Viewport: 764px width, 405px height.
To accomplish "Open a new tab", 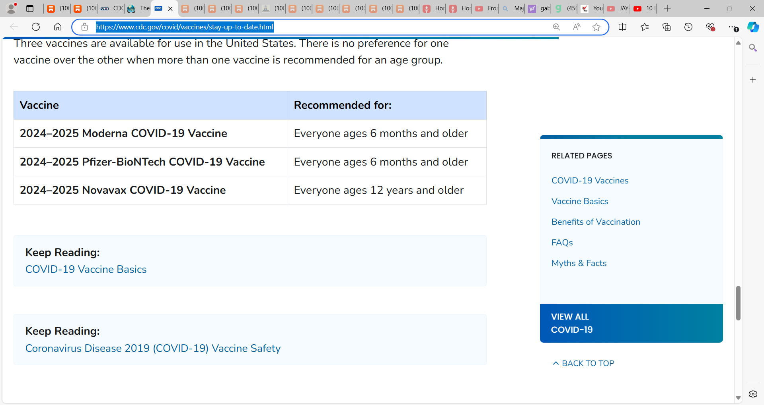I will coord(667,8).
